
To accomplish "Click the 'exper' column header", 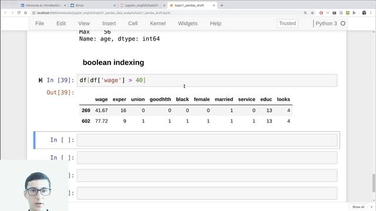I will (x=119, y=99).
